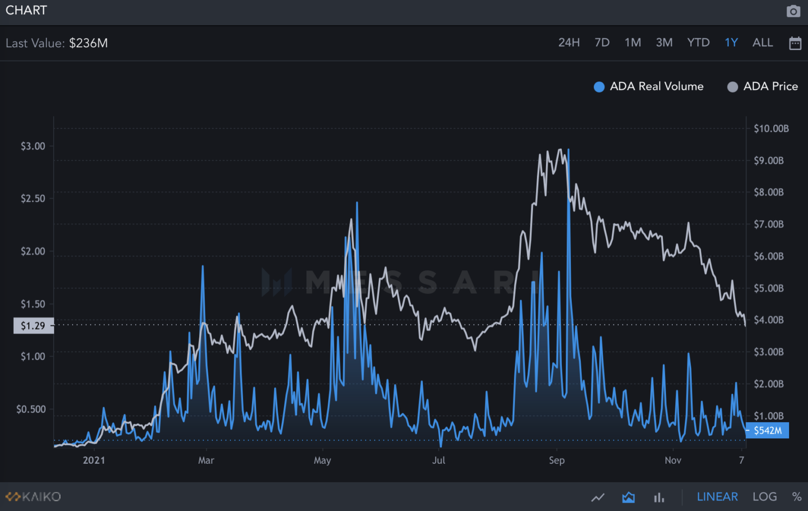
Task: Select the 7D time range
Action: [602, 43]
